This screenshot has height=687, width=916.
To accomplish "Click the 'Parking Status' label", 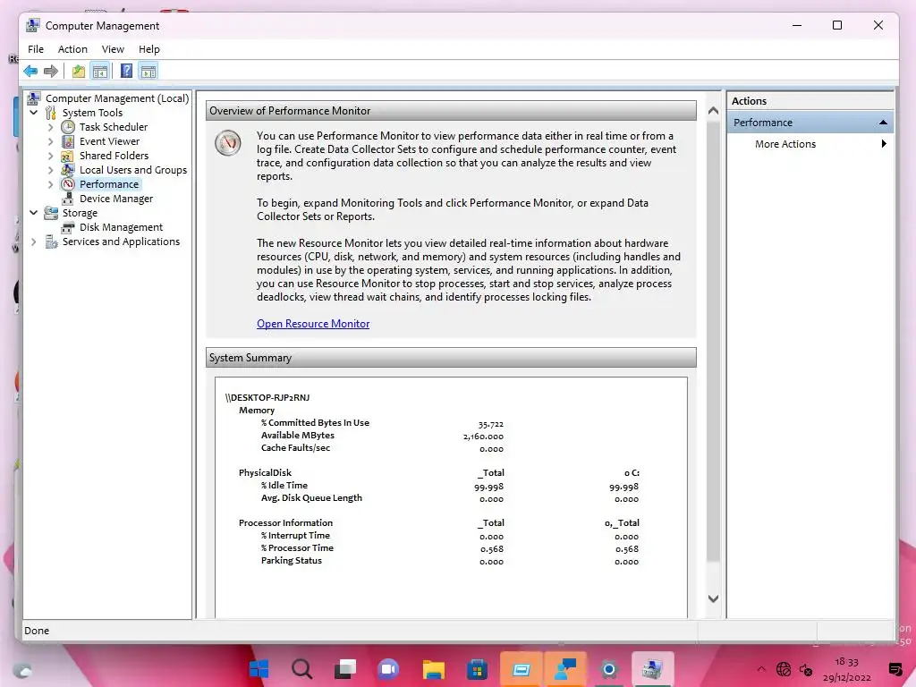I will [x=292, y=560].
